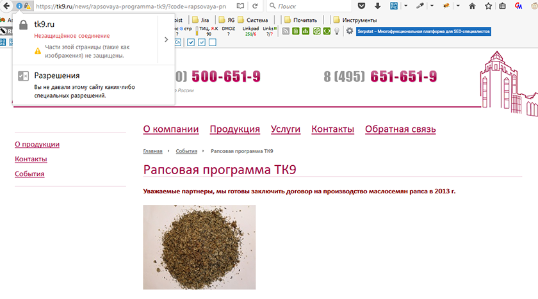Open the Продукция menu item
This screenshot has width=538, height=299.
pos(234,129)
